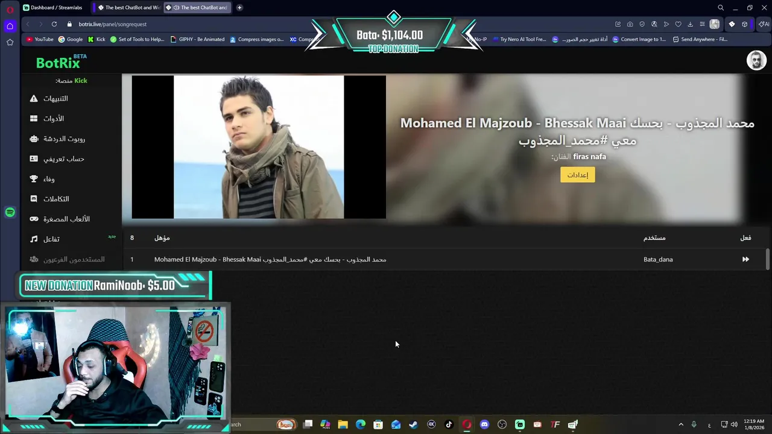The width and height of the screenshot is (772, 434).
Task: Open the 'Compress images o...' bookmark
Action: click(256, 39)
